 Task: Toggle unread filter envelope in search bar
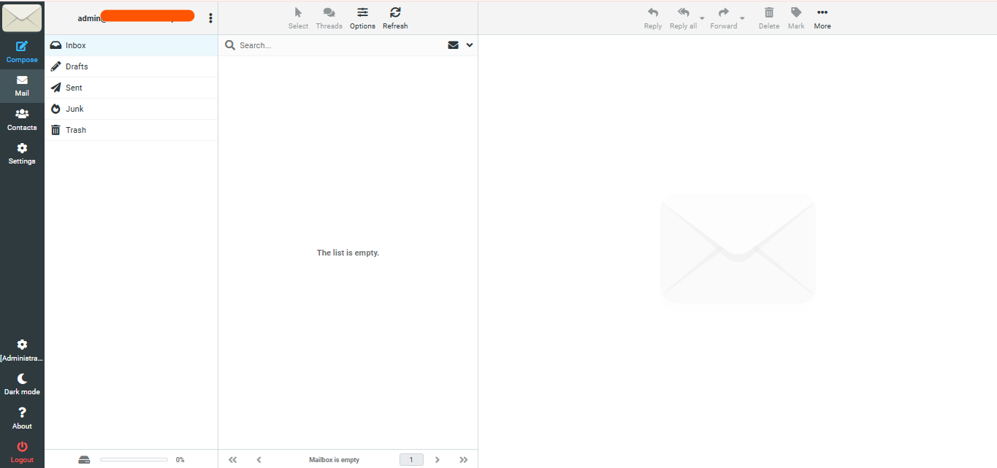[453, 45]
